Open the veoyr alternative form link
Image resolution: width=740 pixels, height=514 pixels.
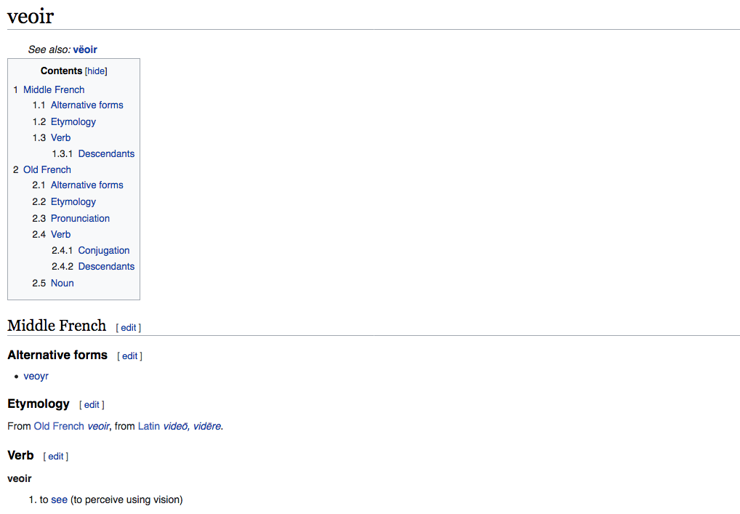coord(36,376)
